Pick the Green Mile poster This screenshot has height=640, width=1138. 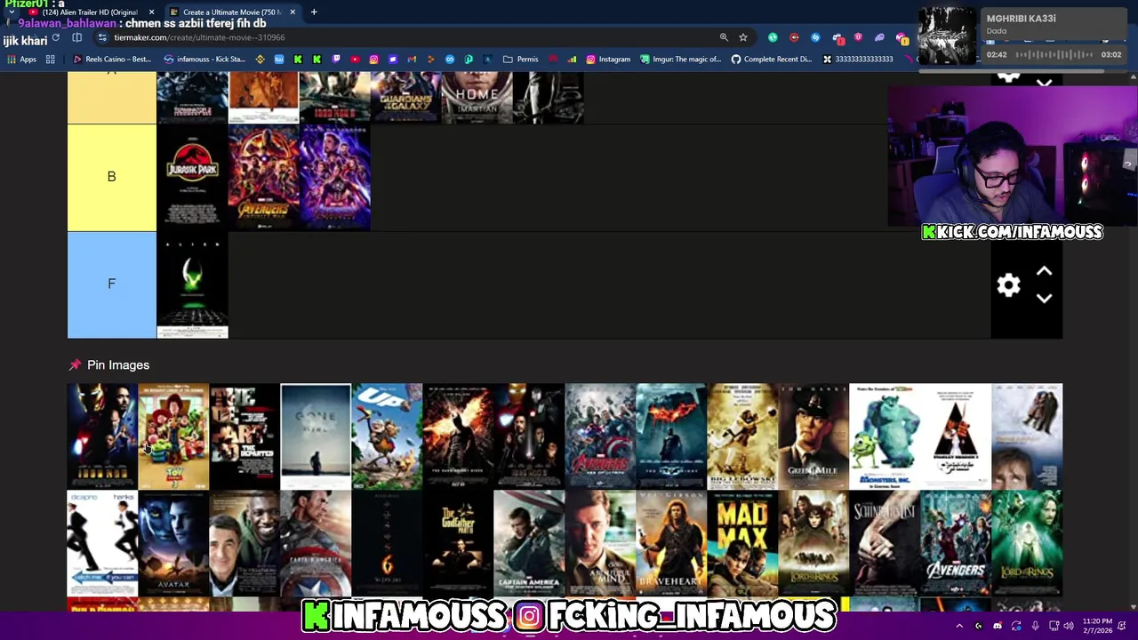813,436
